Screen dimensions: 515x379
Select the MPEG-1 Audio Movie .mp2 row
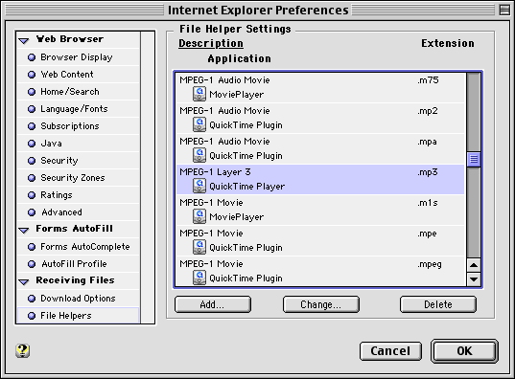click(x=320, y=118)
